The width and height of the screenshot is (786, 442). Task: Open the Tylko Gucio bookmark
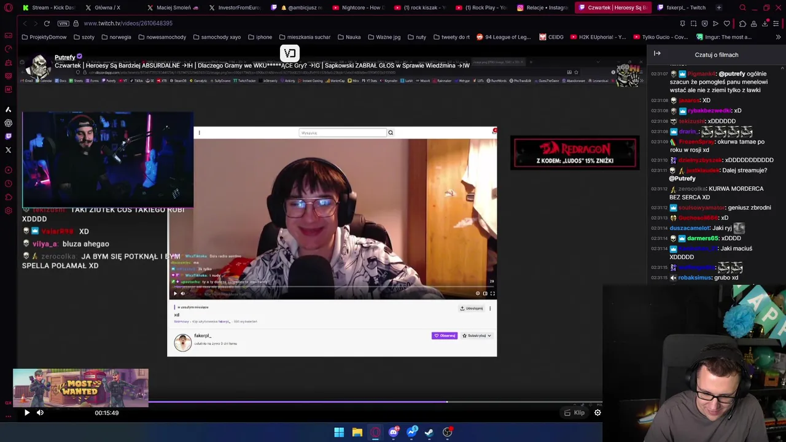661,37
